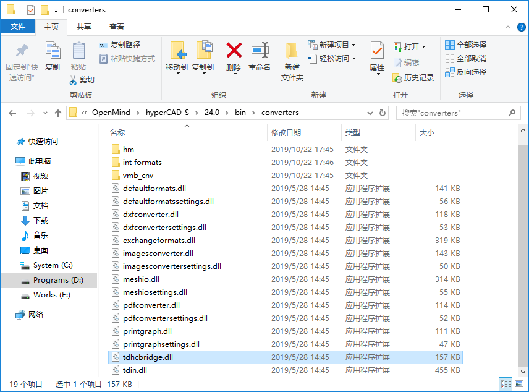Open the Customize Quick Access Toolbar dropdown
This screenshot has width=529, height=392.
(56, 11)
